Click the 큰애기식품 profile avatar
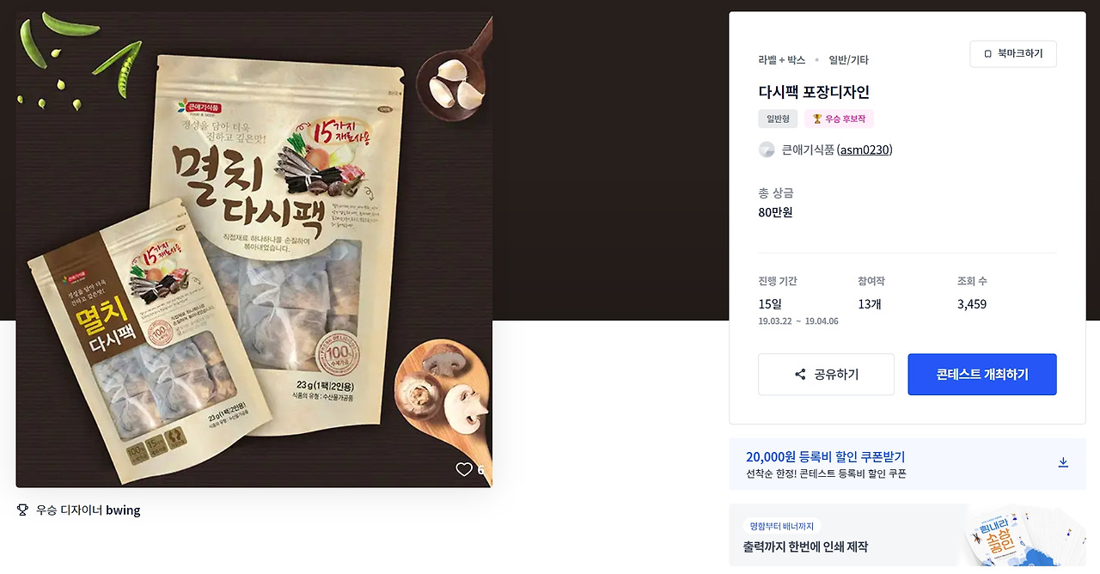Screen dimensions: 1100x574 pos(767,150)
